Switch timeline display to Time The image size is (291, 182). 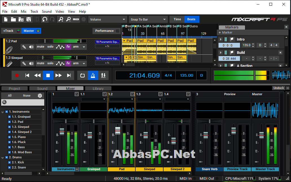(177, 19)
